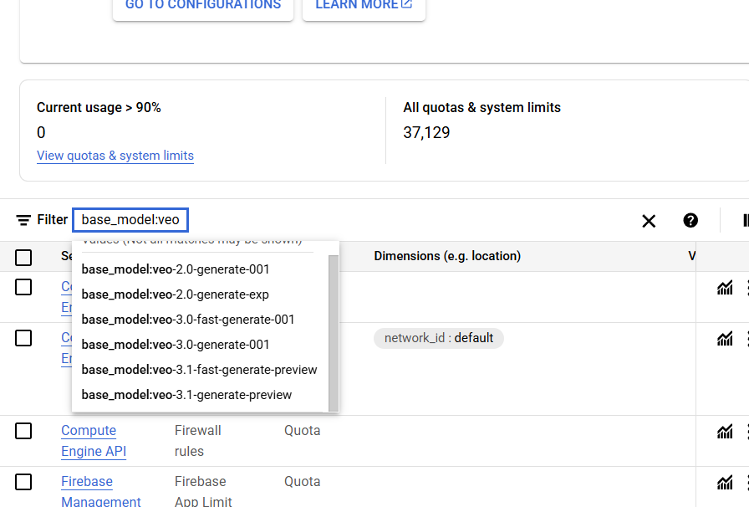
Task: Open the usage chart icon in the Firebase Management row
Action: [725, 483]
